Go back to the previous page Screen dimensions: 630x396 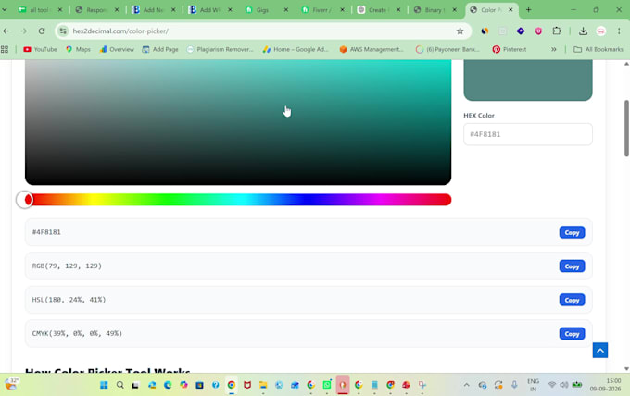[x=6, y=31]
